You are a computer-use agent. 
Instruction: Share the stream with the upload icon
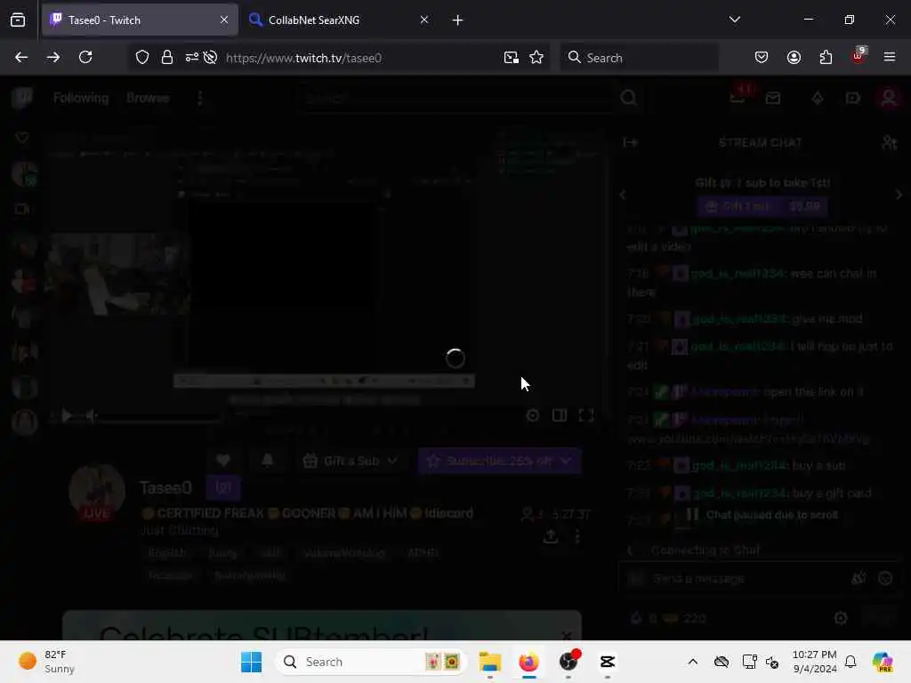(550, 536)
